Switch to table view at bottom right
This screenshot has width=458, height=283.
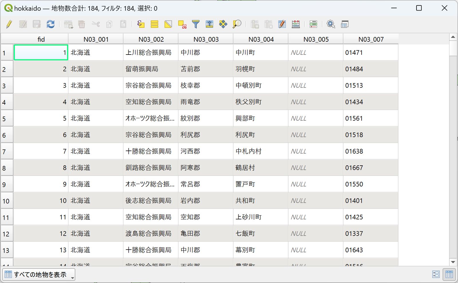pos(449,274)
